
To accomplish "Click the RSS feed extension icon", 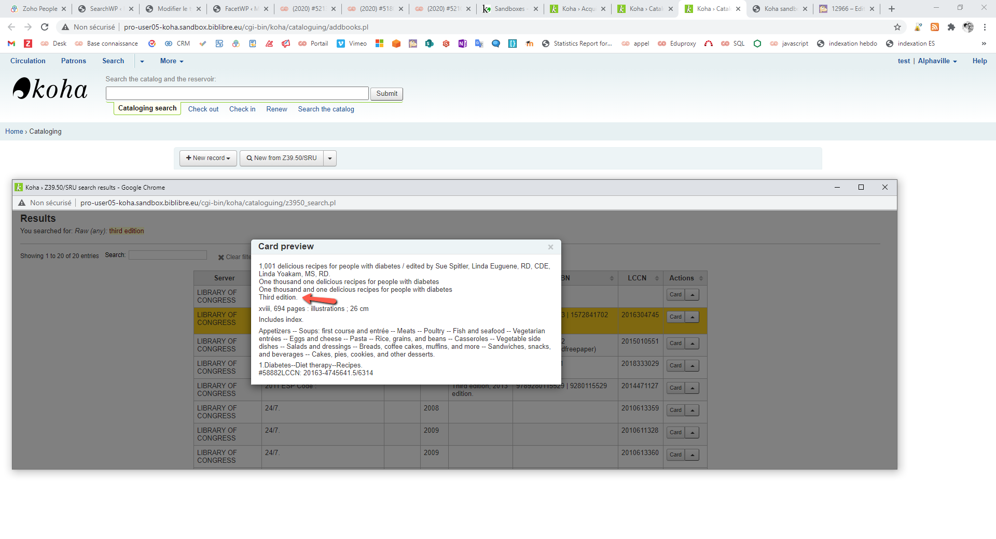I will (x=934, y=27).
